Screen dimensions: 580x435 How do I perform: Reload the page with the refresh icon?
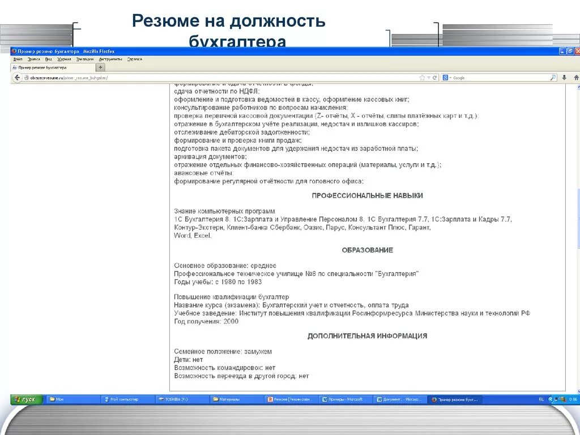tap(434, 78)
